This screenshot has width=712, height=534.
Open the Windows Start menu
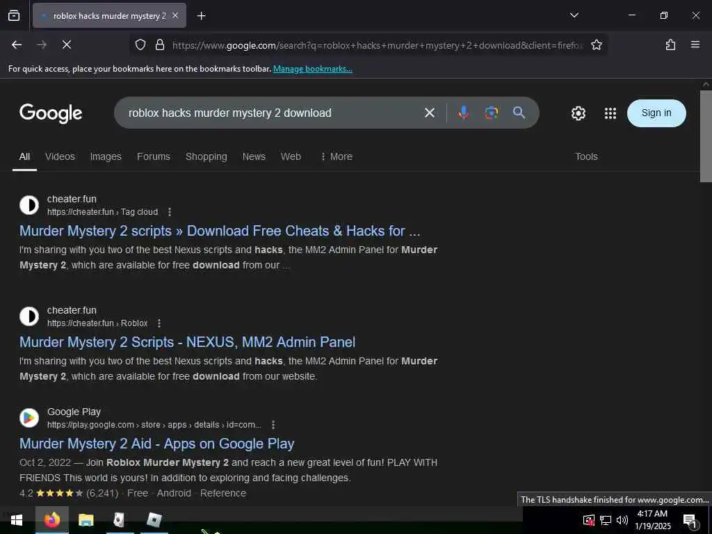tap(17, 520)
